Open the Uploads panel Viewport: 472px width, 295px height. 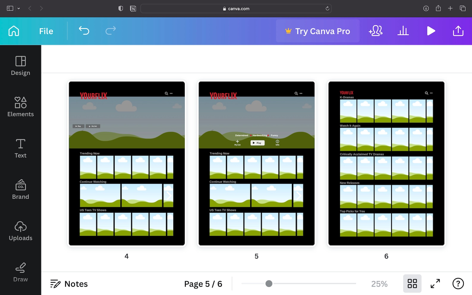[x=21, y=231]
